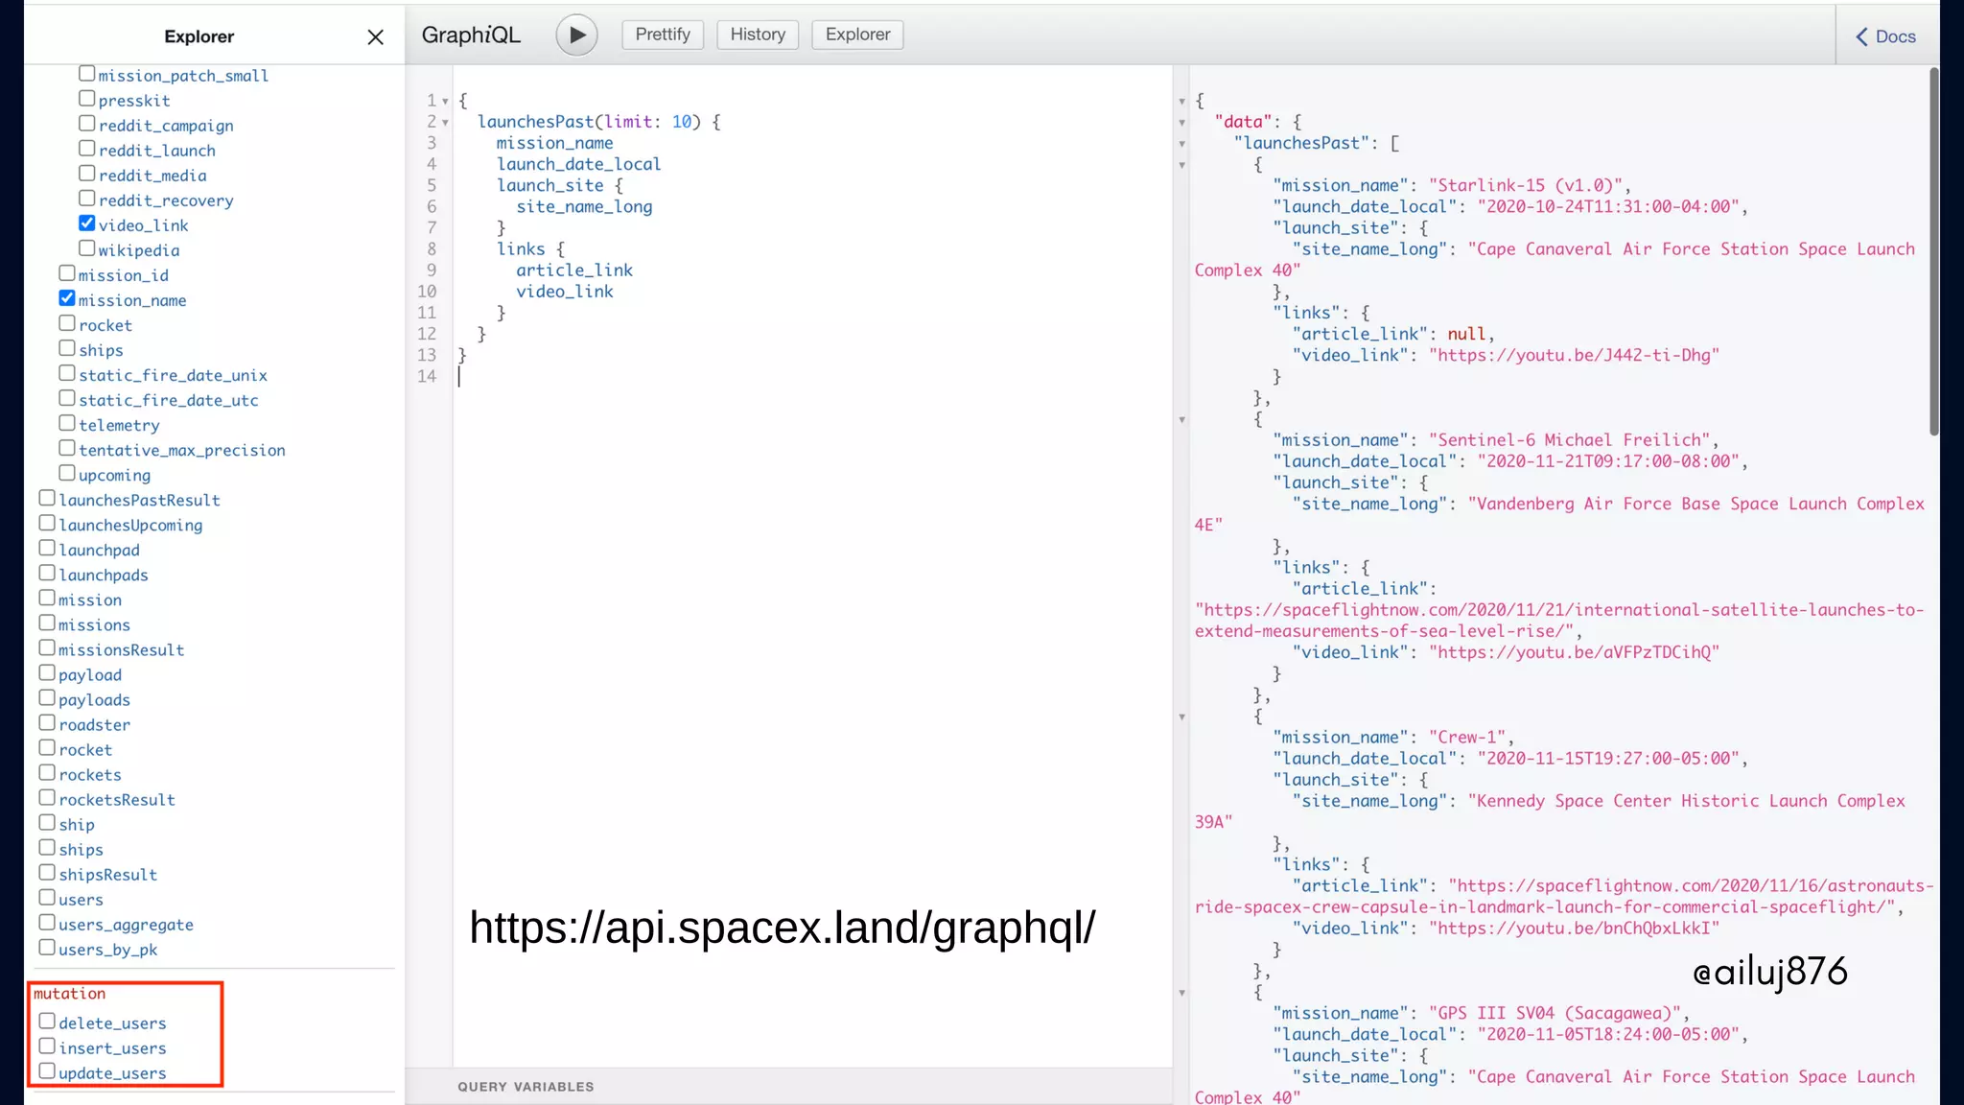The image size is (1964, 1105).
Task: Collapse query line 1 fold arrow
Action: (x=445, y=102)
